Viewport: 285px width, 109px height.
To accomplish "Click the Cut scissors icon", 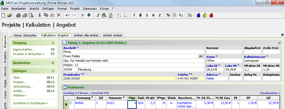I will pos(40,15).
